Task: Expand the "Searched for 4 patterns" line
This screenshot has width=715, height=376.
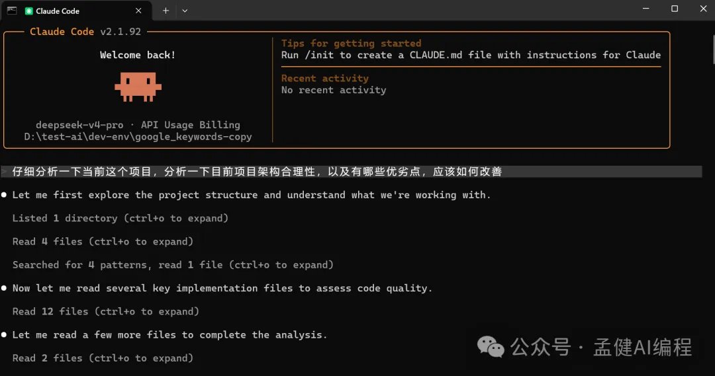Action: click(173, 265)
